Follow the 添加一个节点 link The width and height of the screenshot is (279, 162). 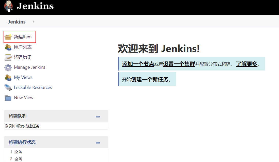(138, 64)
